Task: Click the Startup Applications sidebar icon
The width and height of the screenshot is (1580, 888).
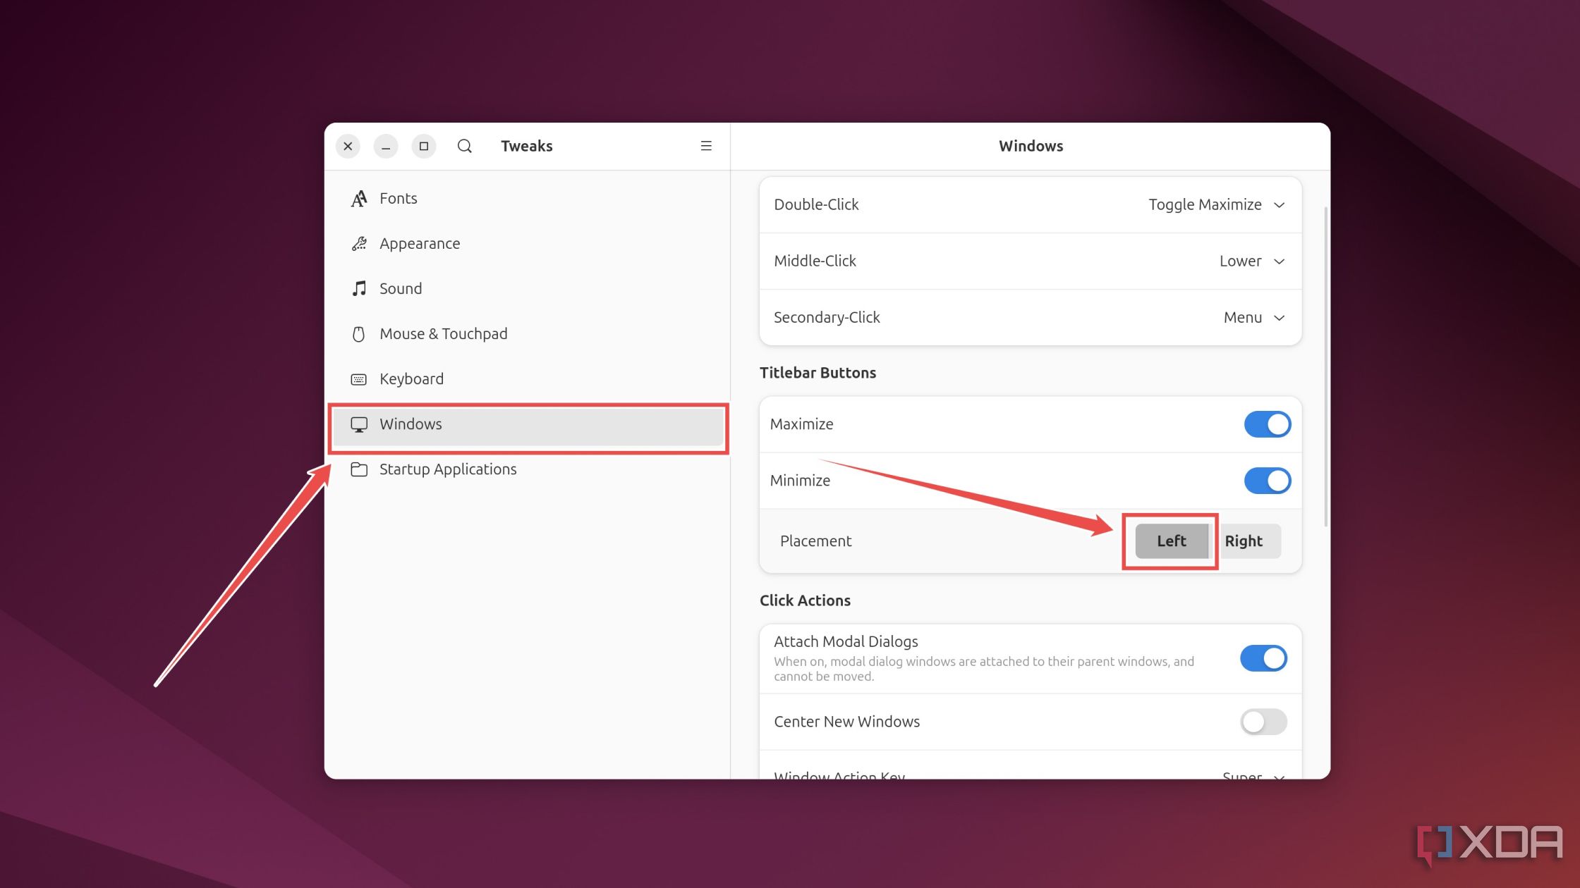Action: click(359, 469)
